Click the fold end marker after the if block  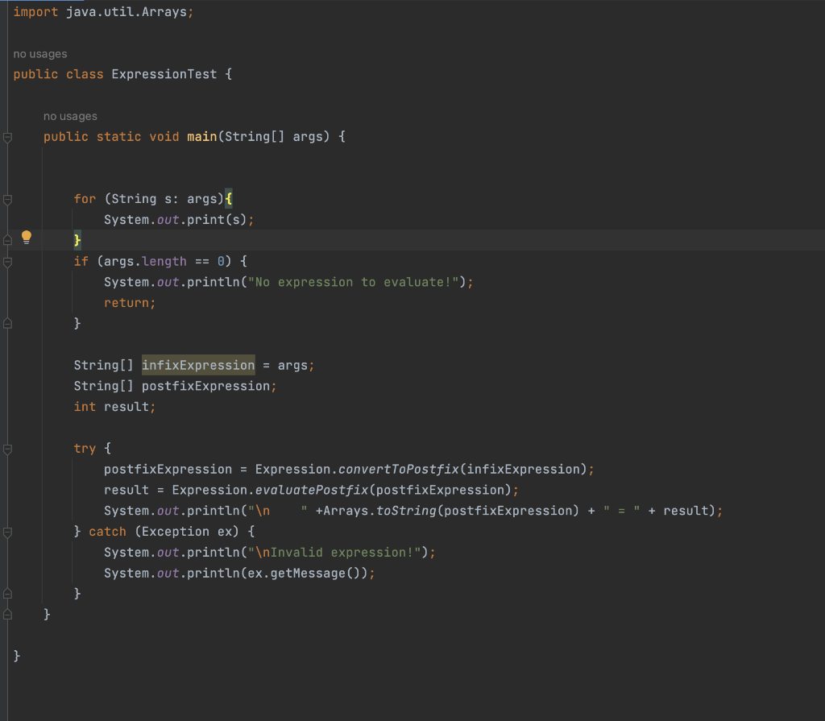6,323
